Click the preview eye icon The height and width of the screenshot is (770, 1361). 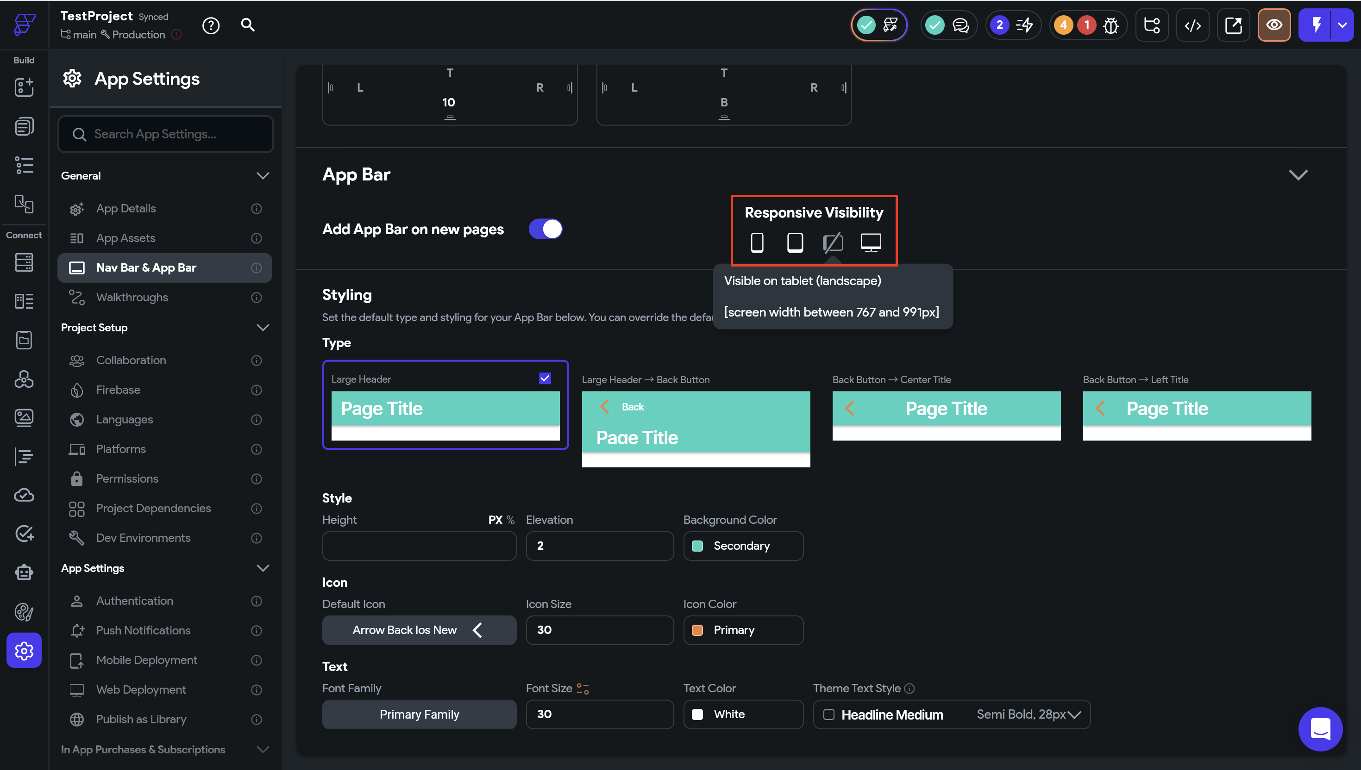pos(1273,25)
